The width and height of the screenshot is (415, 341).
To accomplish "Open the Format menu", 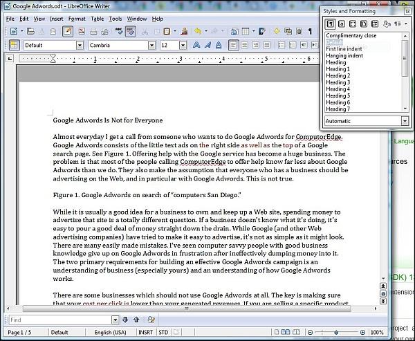I will click(77, 19).
